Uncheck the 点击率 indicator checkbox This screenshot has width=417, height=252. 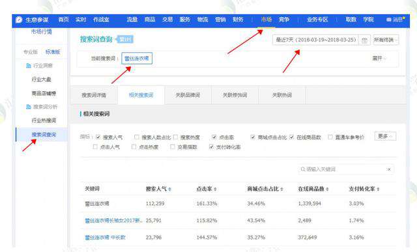pyautogui.click(x=214, y=137)
